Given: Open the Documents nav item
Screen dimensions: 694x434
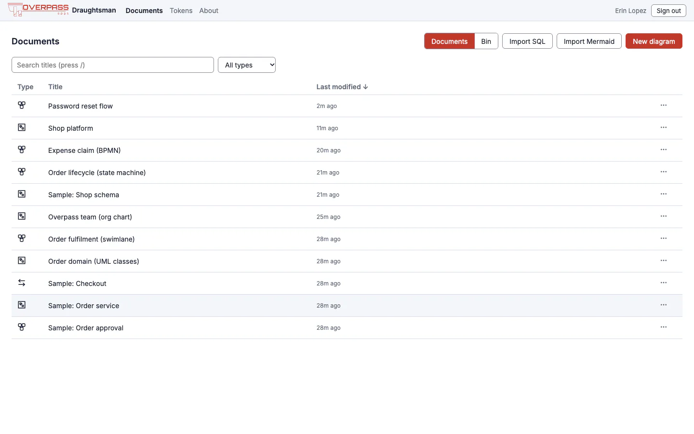Looking at the screenshot, I should [144, 11].
